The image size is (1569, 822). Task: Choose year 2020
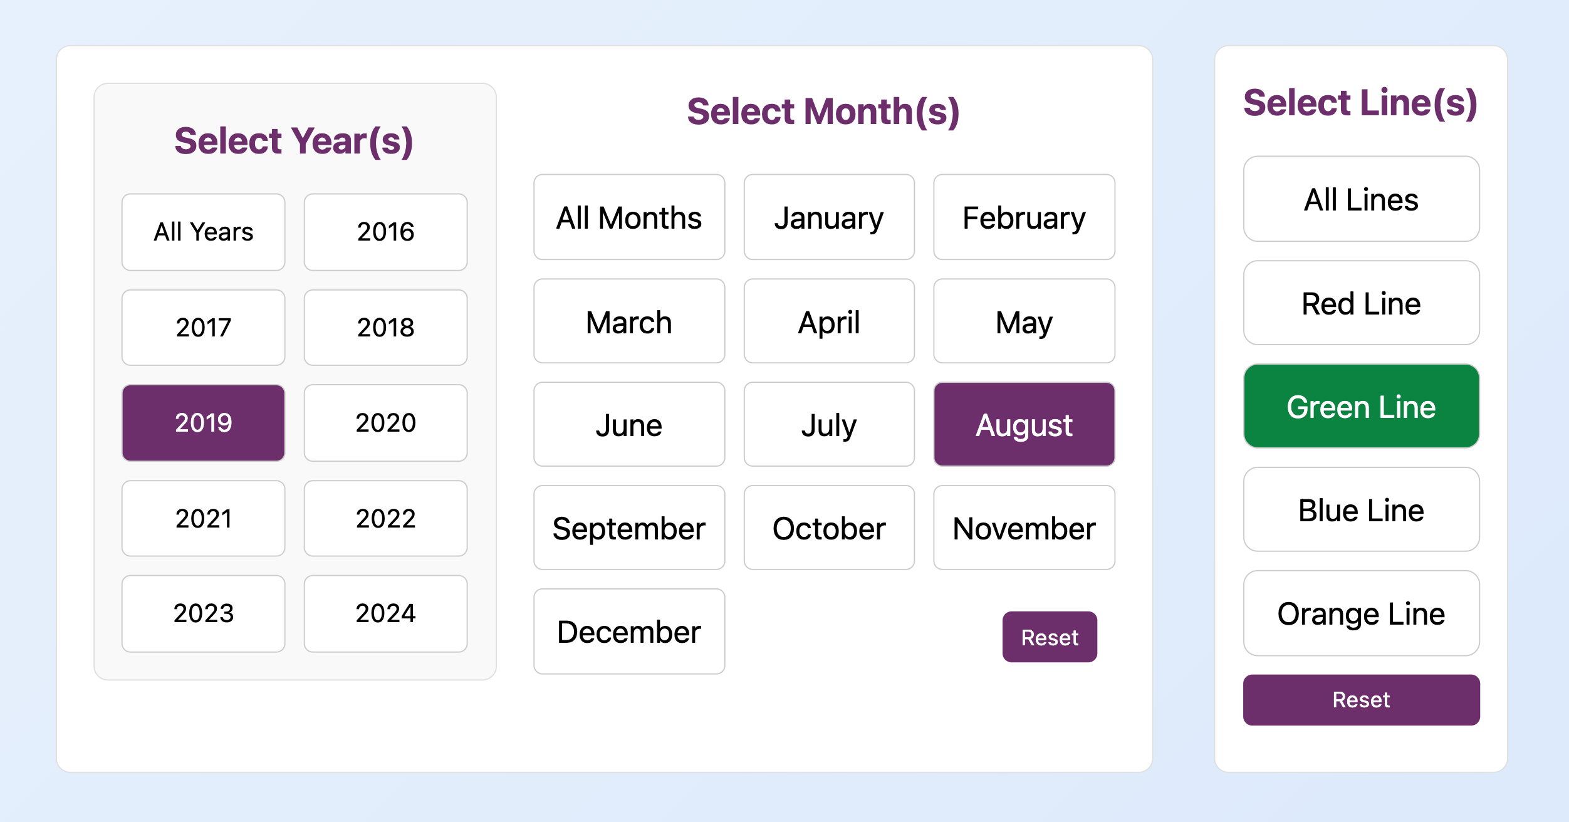(x=385, y=423)
